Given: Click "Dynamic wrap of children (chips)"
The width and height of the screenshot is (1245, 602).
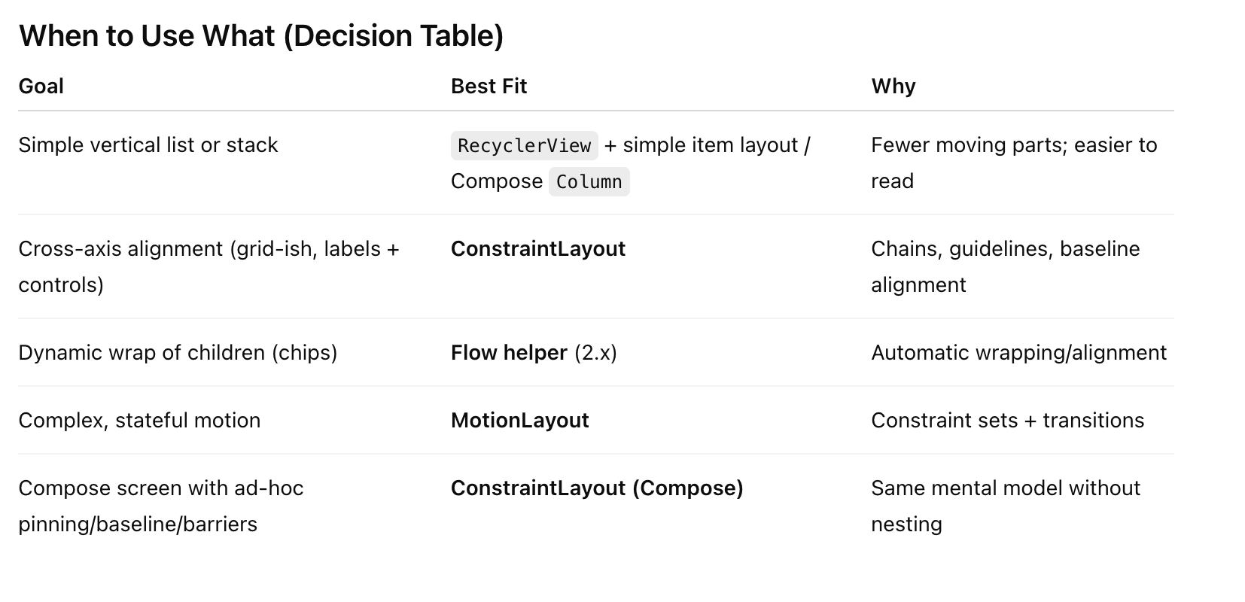Looking at the screenshot, I should click(x=178, y=353).
